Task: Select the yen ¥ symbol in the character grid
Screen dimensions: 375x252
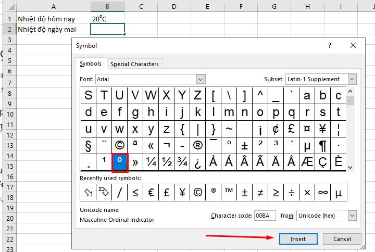Action: [322, 129]
